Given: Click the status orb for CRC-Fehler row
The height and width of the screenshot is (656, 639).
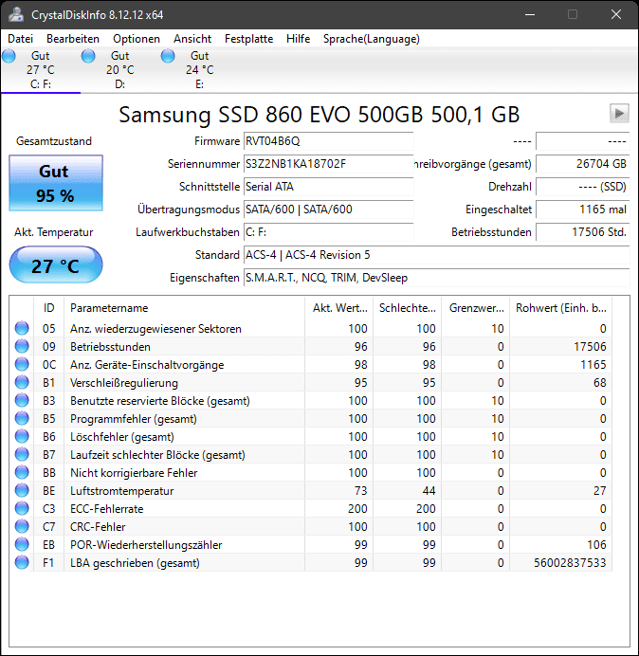Looking at the screenshot, I should click(x=22, y=526).
